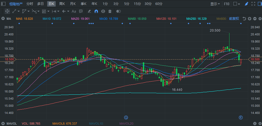Switch to 周K weekly chart tab
Image resolution: width=262 pixels, height=126 pixels.
click(62, 4)
